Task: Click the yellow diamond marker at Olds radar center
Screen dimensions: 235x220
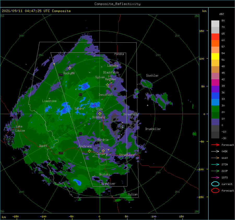Action: (100, 114)
